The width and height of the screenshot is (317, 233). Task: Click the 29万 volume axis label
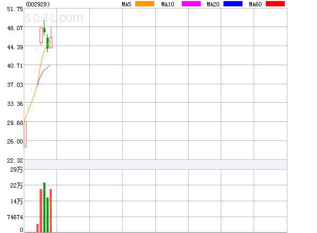16,169
